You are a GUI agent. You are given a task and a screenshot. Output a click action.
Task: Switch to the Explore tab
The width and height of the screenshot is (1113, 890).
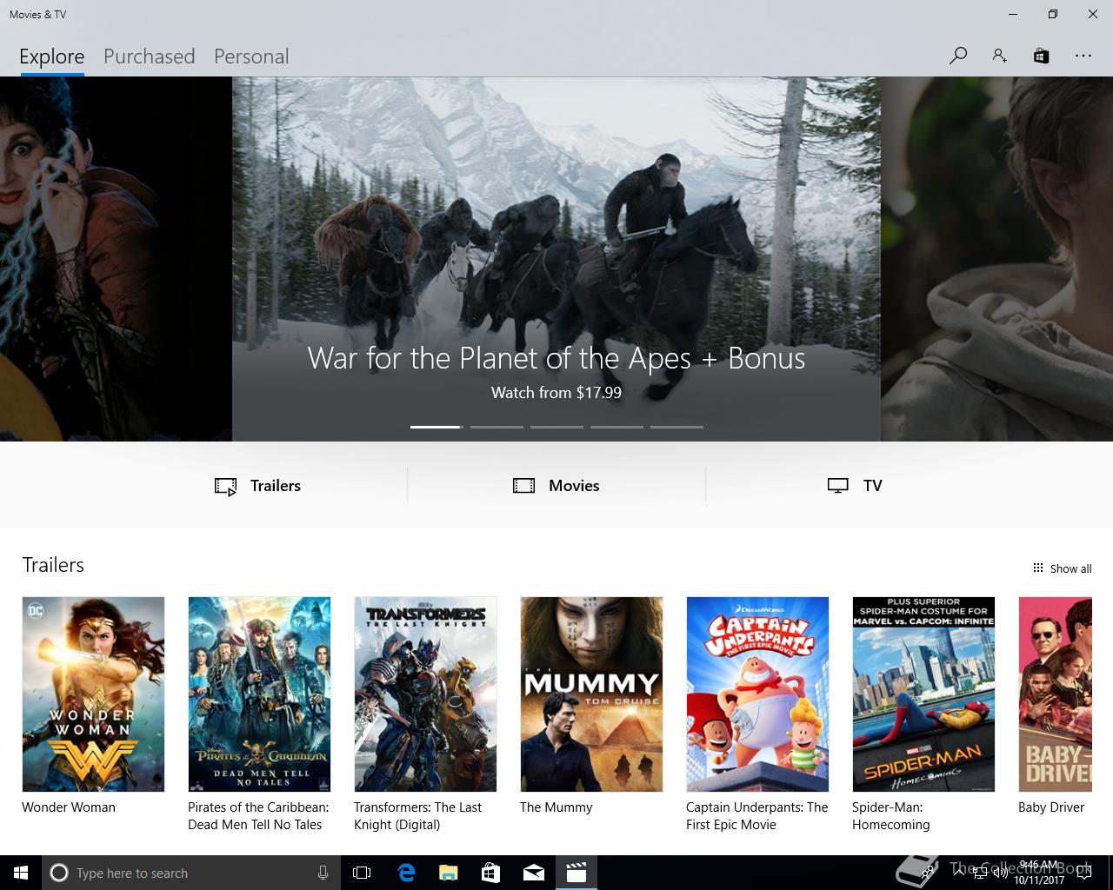tap(52, 56)
